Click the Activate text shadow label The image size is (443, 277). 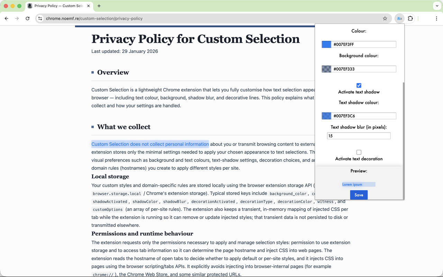[x=359, y=92]
